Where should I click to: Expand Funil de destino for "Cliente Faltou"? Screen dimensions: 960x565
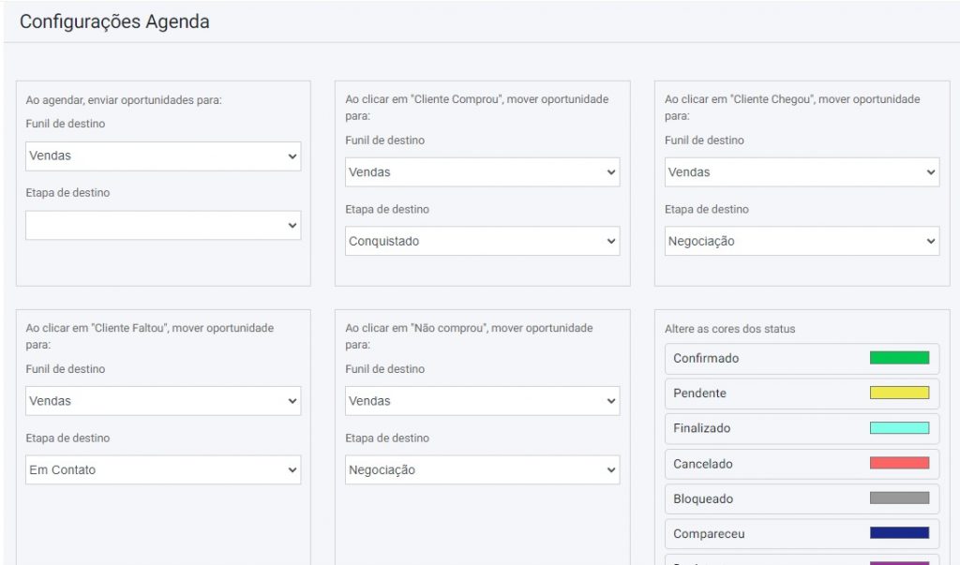pos(162,401)
